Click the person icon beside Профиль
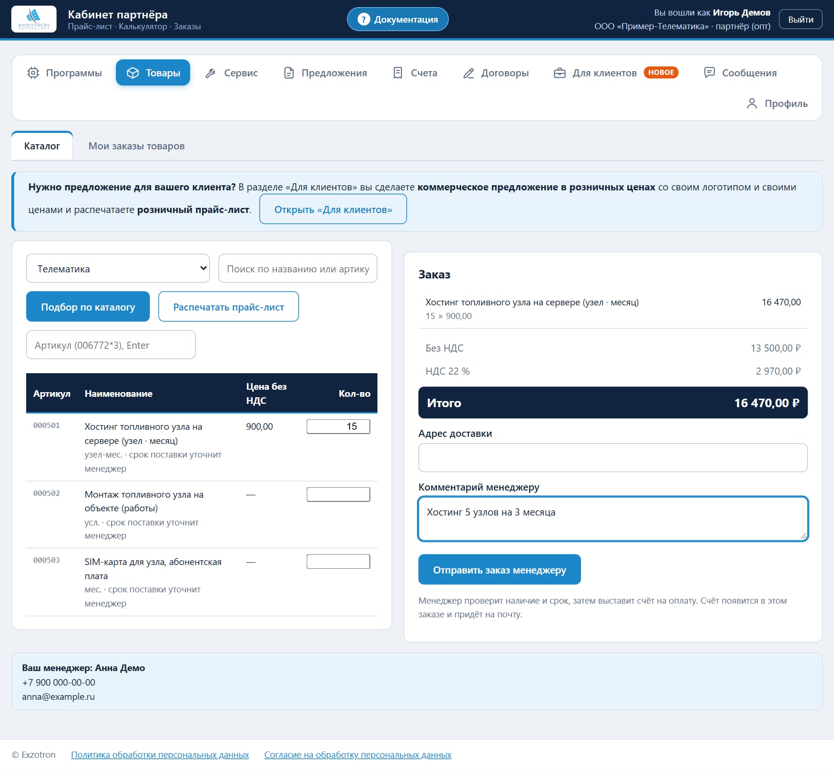Screen dimensions: 834x770 (752, 104)
